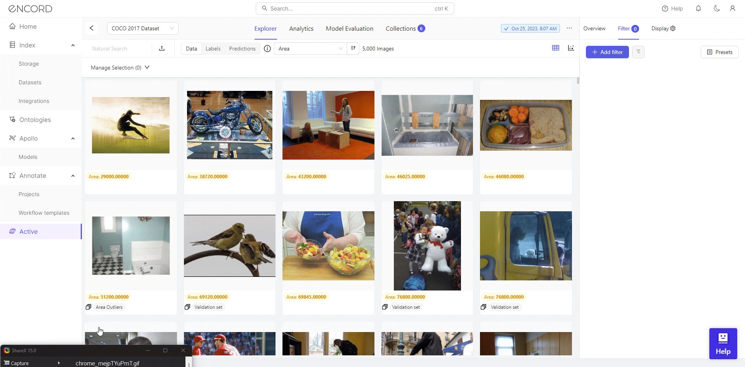Open the Model Evaluation tab
This screenshot has height=367, width=745.
tap(349, 28)
